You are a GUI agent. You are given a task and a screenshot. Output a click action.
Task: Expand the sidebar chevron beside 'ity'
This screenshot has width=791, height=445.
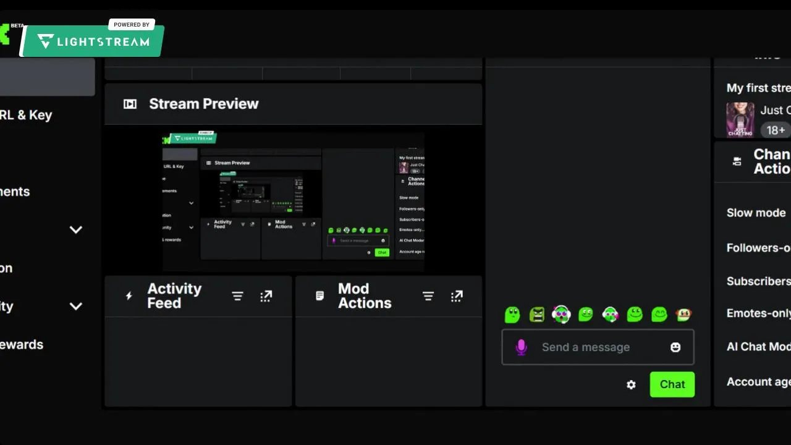point(76,307)
